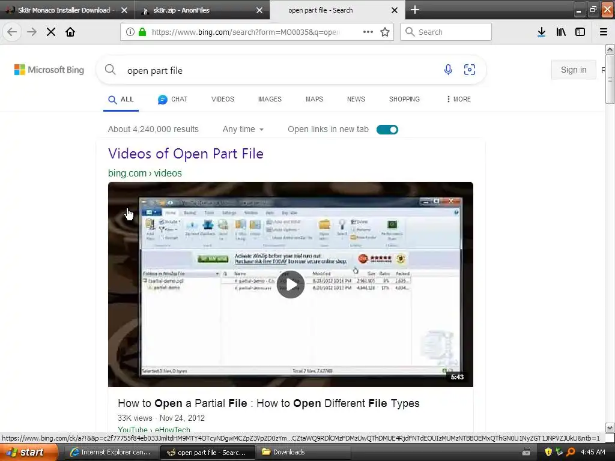
Task: Follow the bing.com › videos link
Action: tap(145, 173)
